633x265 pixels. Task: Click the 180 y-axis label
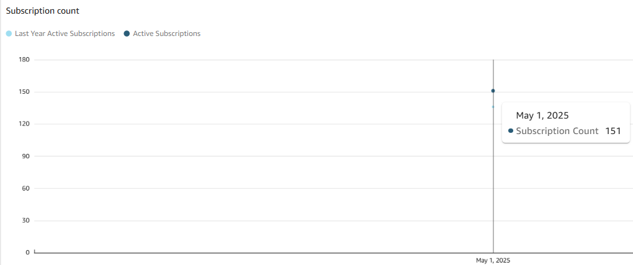[24, 60]
